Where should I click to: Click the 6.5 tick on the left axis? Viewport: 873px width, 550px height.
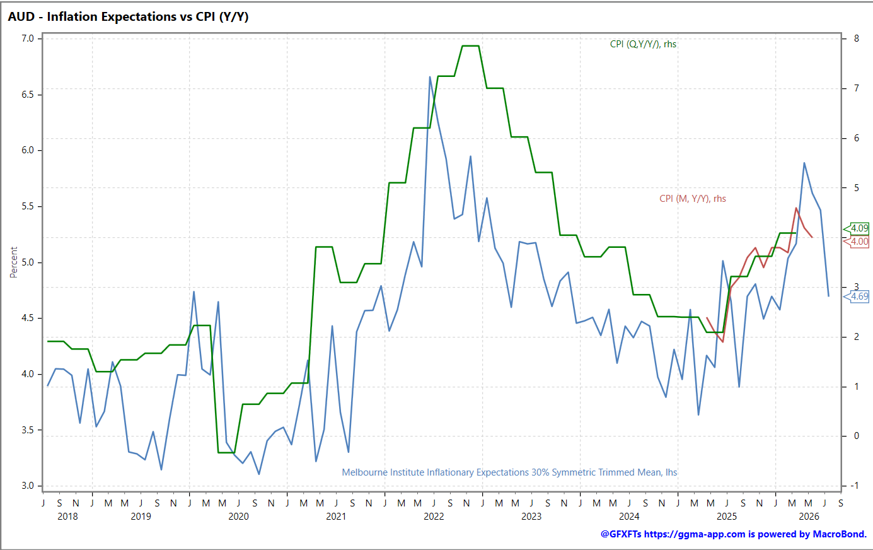click(x=28, y=95)
